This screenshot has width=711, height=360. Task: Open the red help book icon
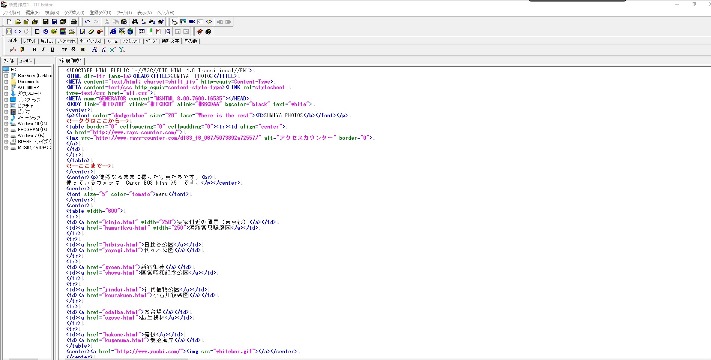[x=200, y=31]
